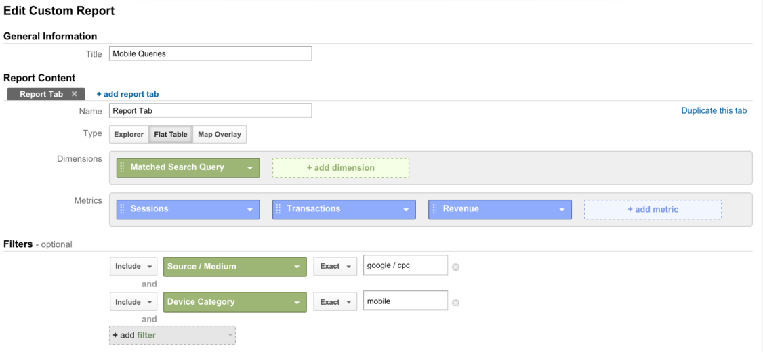Click the add dimension button
Screen dimensions: 763x352
tap(341, 168)
